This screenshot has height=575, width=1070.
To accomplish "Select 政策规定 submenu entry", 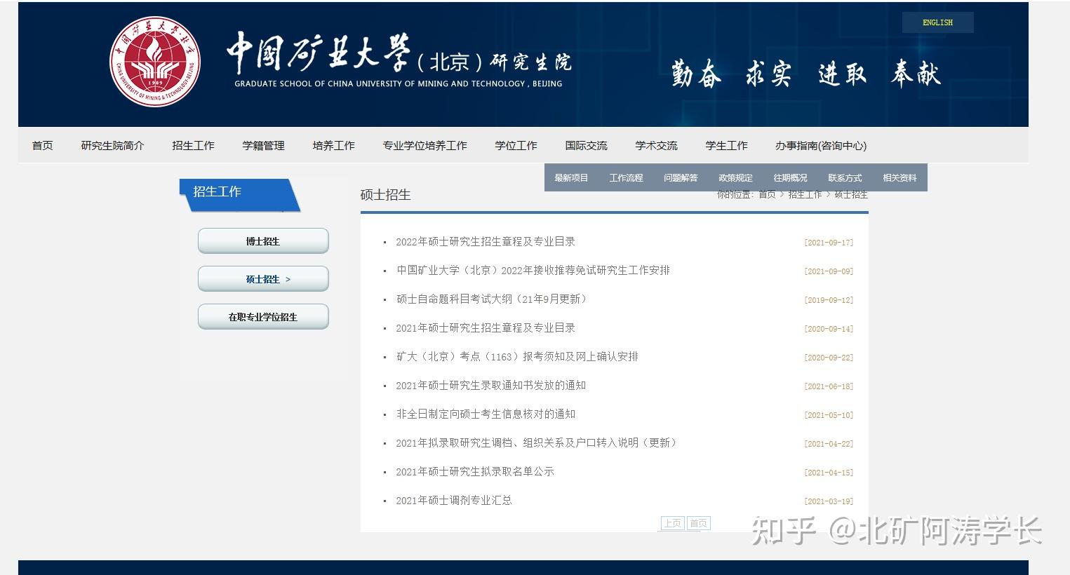I will [x=735, y=177].
